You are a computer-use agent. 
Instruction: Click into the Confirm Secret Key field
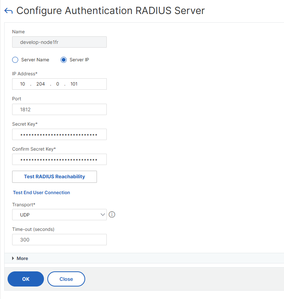pyautogui.click(x=59, y=159)
